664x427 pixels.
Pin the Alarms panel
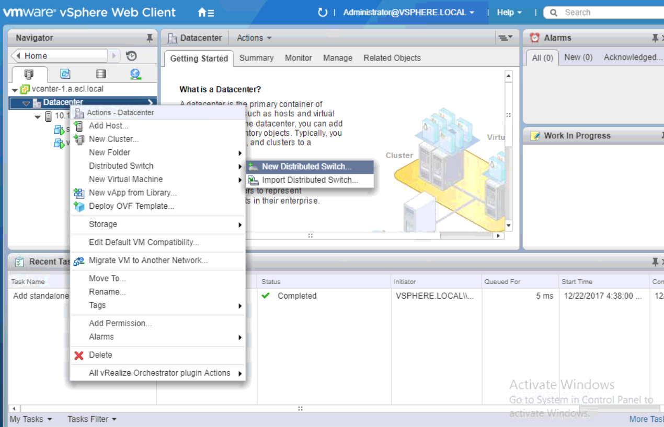pyautogui.click(x=655, y=38)
